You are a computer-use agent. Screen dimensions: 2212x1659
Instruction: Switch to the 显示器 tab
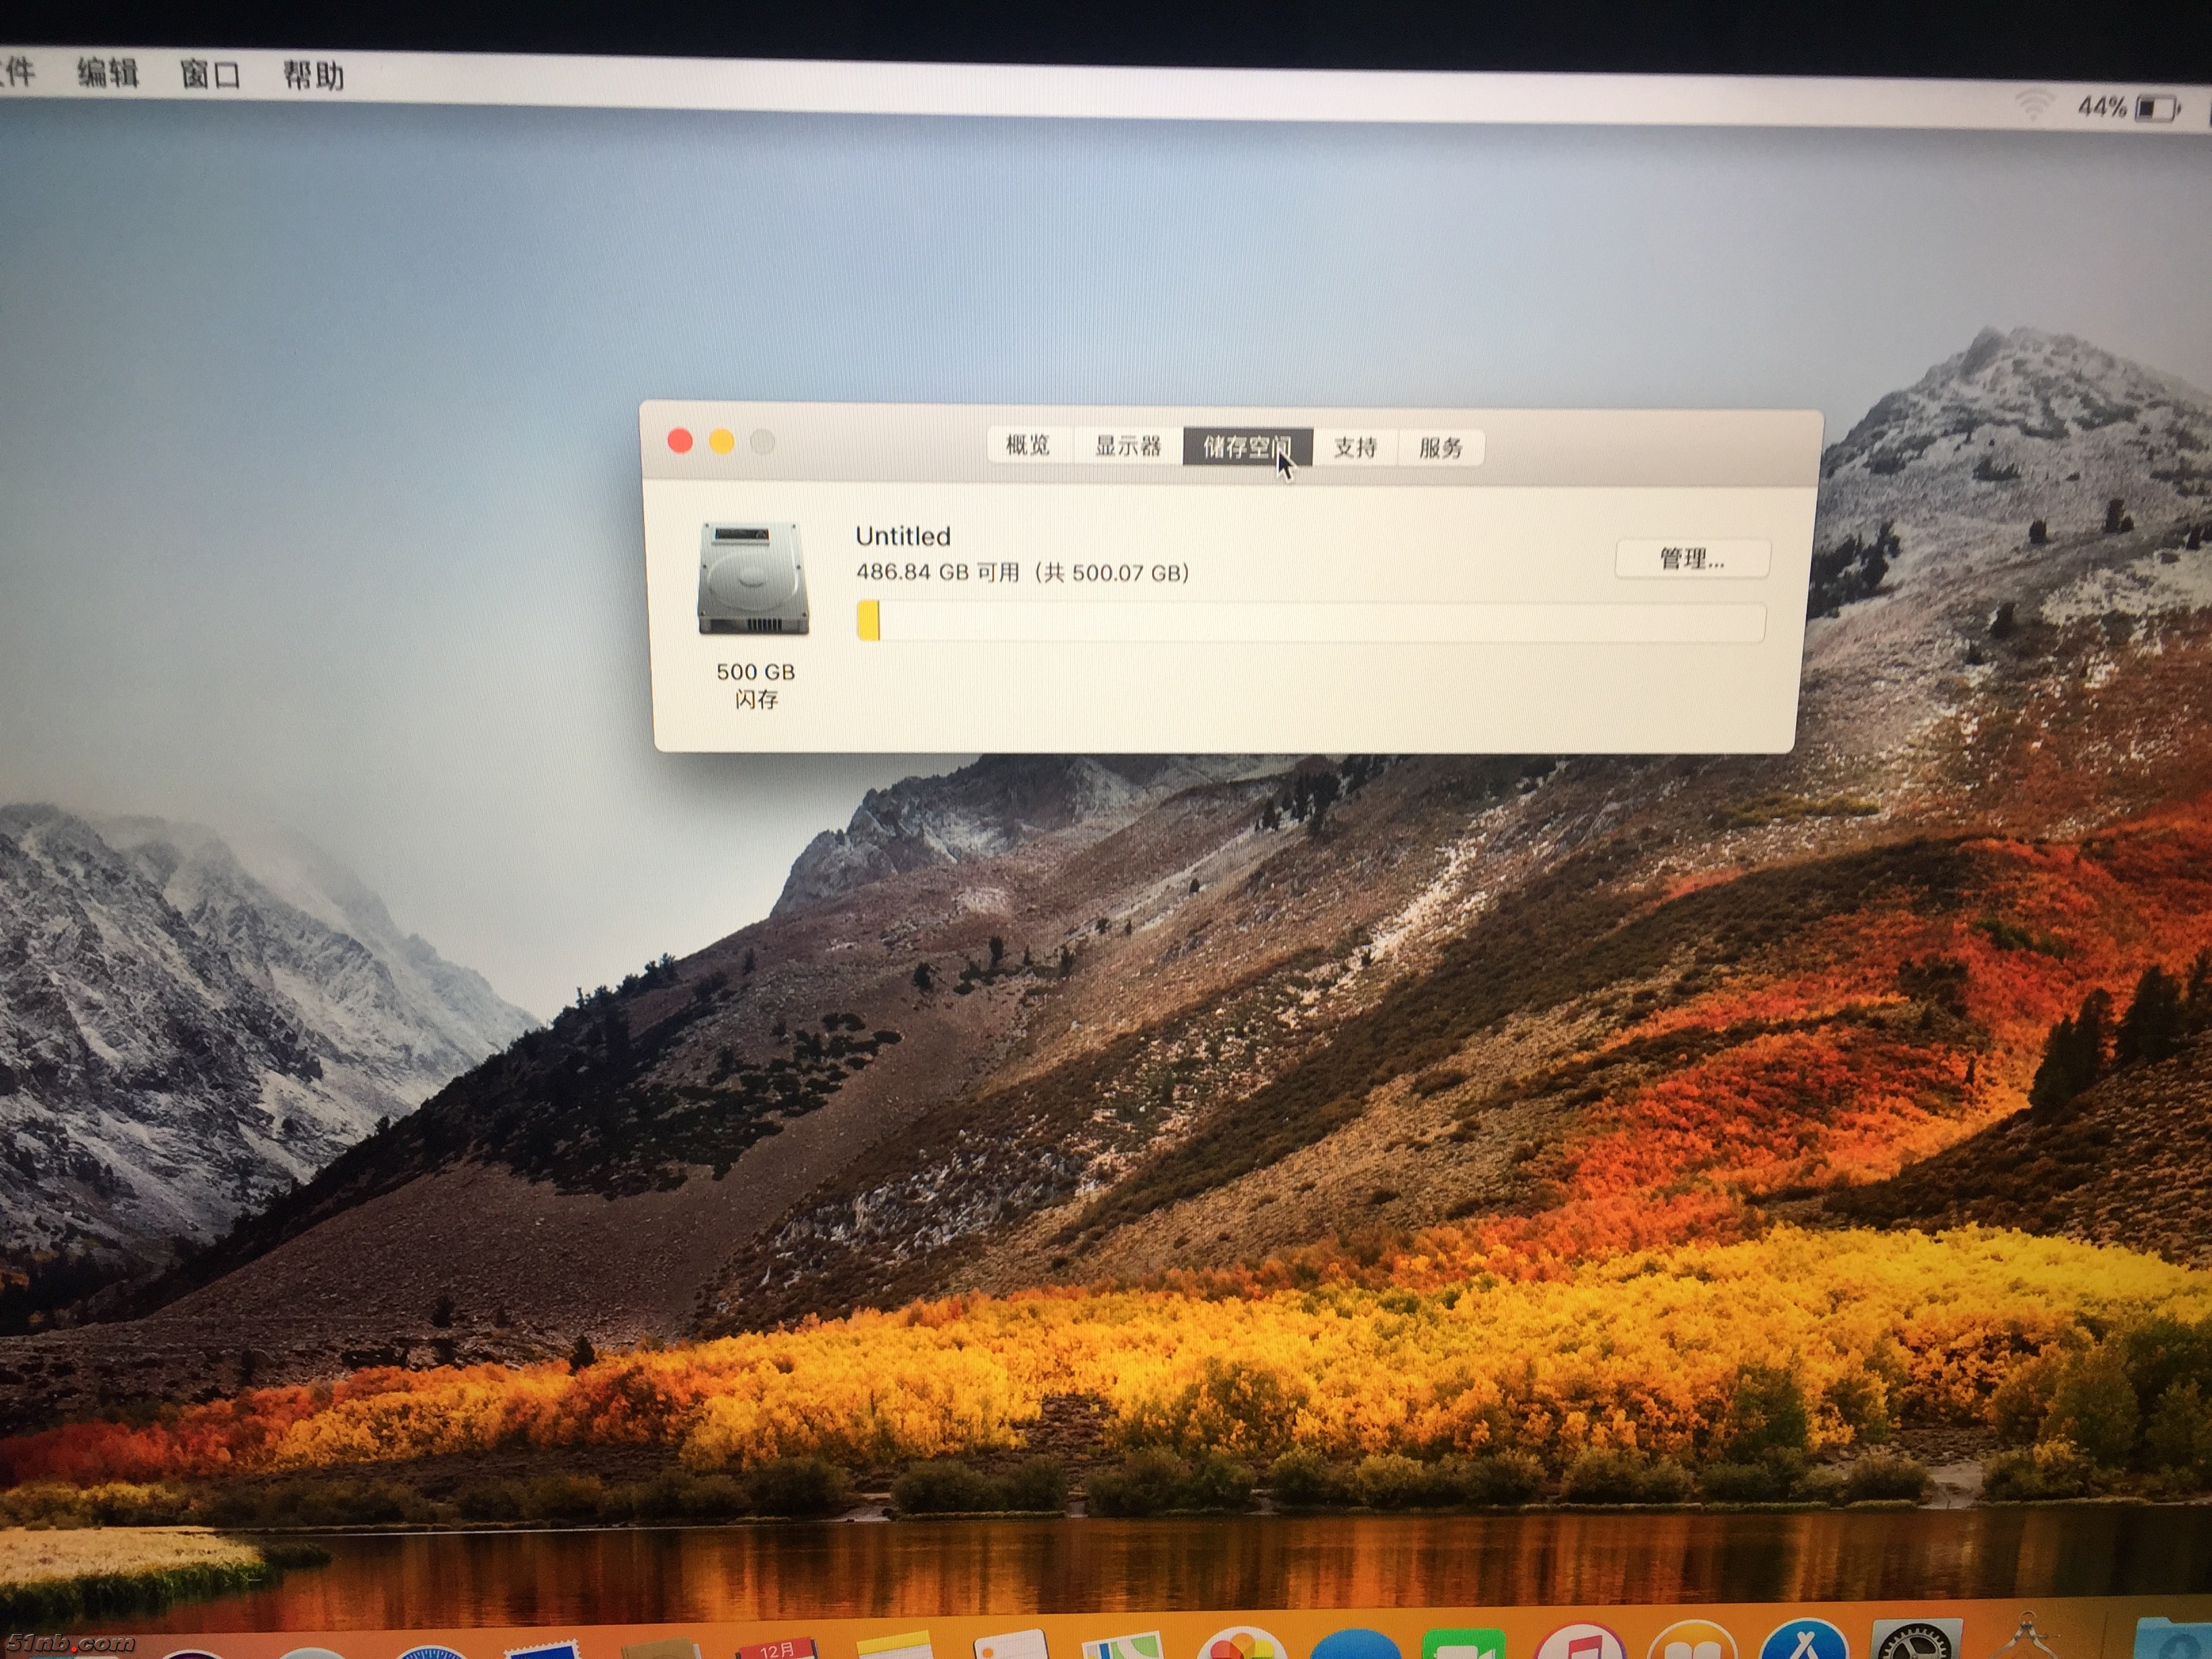(x=1127, y=446)
